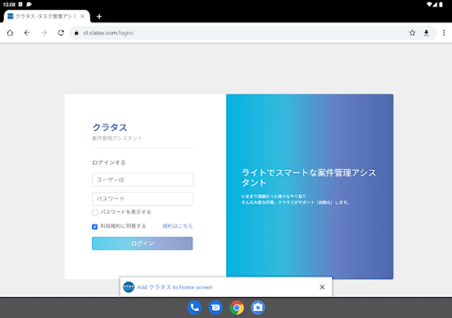This screenshot has width=452, height=318.
Task: Open the Messages app in dock
Action: pyautogui.click(x=215, y=308)
